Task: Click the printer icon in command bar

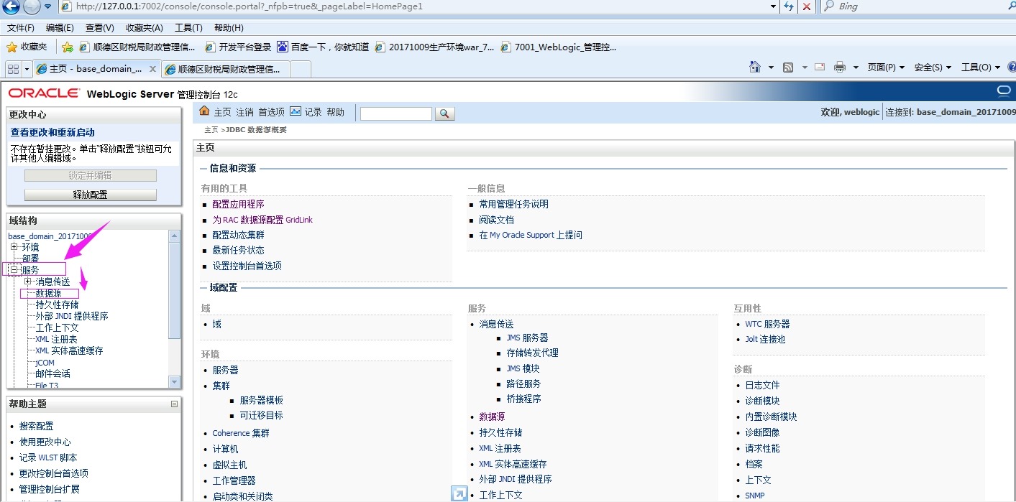Action: pyautogui.click(x=840, y=67)
